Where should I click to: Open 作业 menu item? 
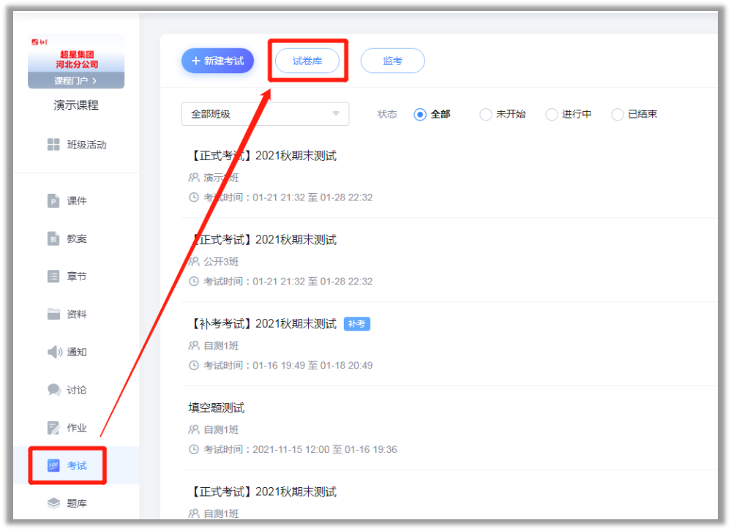tap(67, 428)
